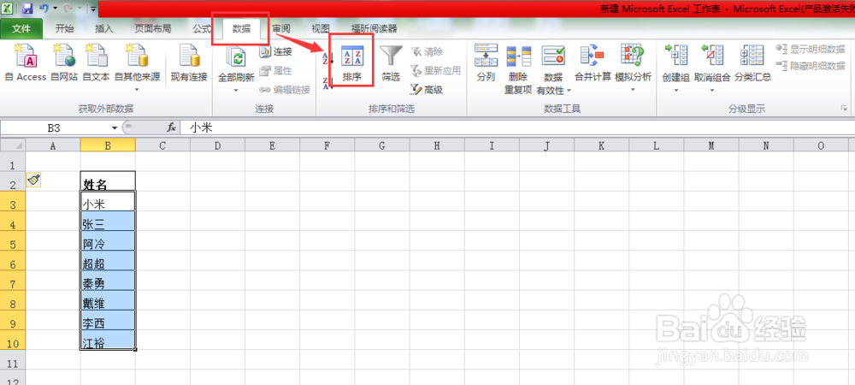Image resolution: width=855 pixels, height=385 pixels.
Task: Select cell containing 李西
Action: (x=108, y=320)
